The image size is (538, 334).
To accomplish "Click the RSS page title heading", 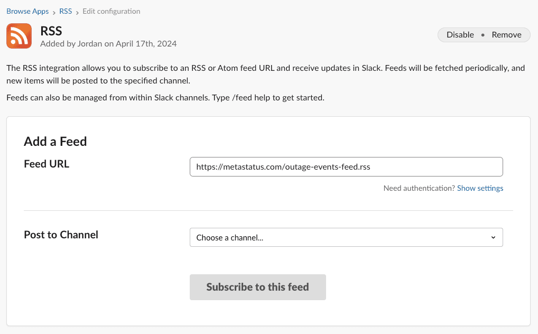I will click(x=51, y=31).
